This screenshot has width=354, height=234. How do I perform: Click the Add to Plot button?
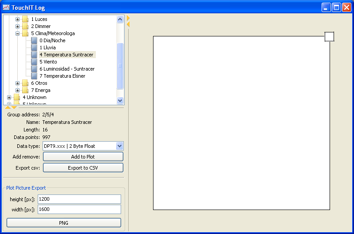pyautogui.click(x=83, y=157)
